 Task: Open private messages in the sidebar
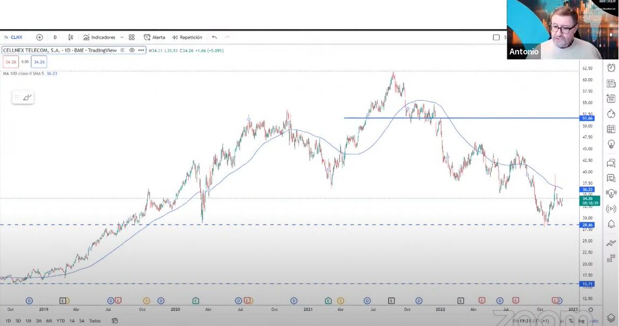pos(611,178)
